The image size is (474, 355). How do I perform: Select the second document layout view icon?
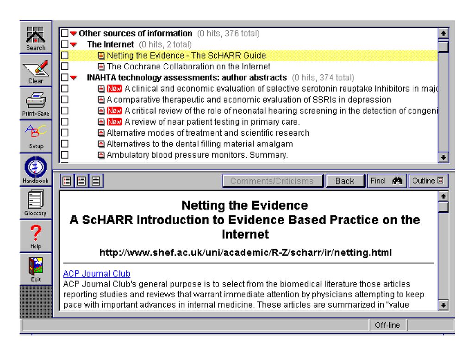[x=81, y=181]
